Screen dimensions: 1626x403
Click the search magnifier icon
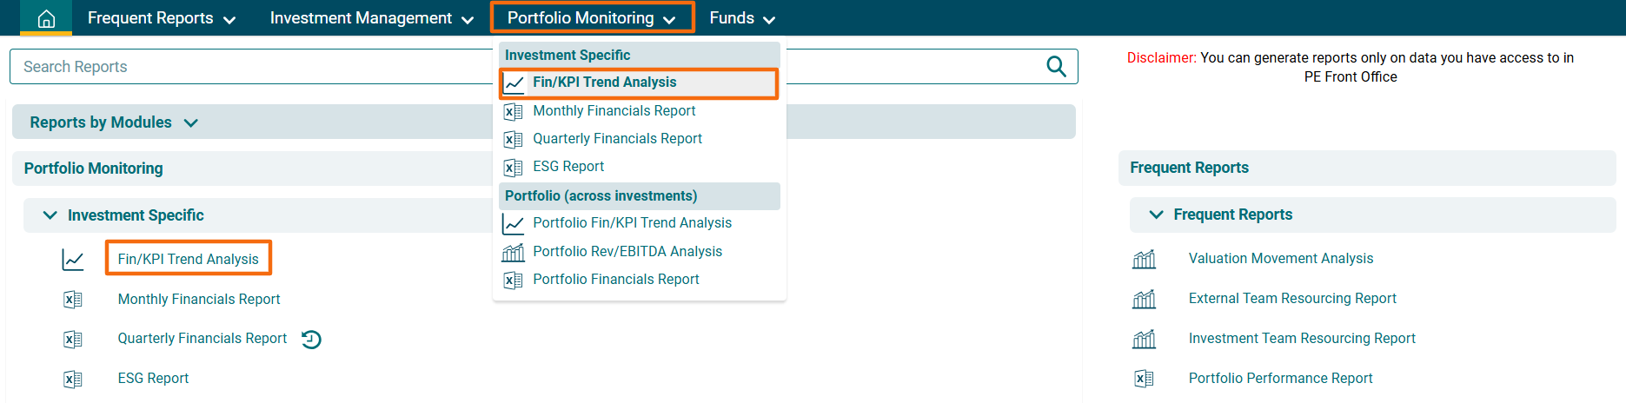click(x=1056, y=67)
